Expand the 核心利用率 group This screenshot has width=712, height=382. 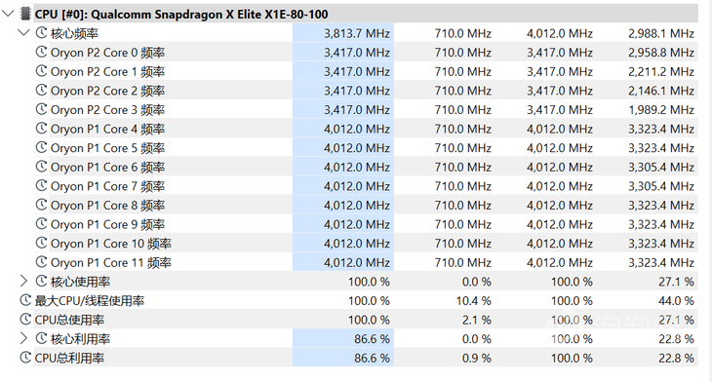click(23, 338)
